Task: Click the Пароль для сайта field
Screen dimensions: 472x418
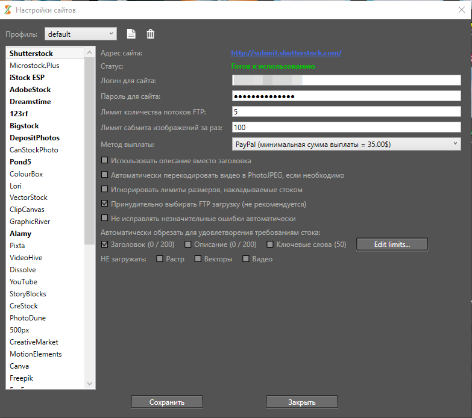Action: click(346, 96)
